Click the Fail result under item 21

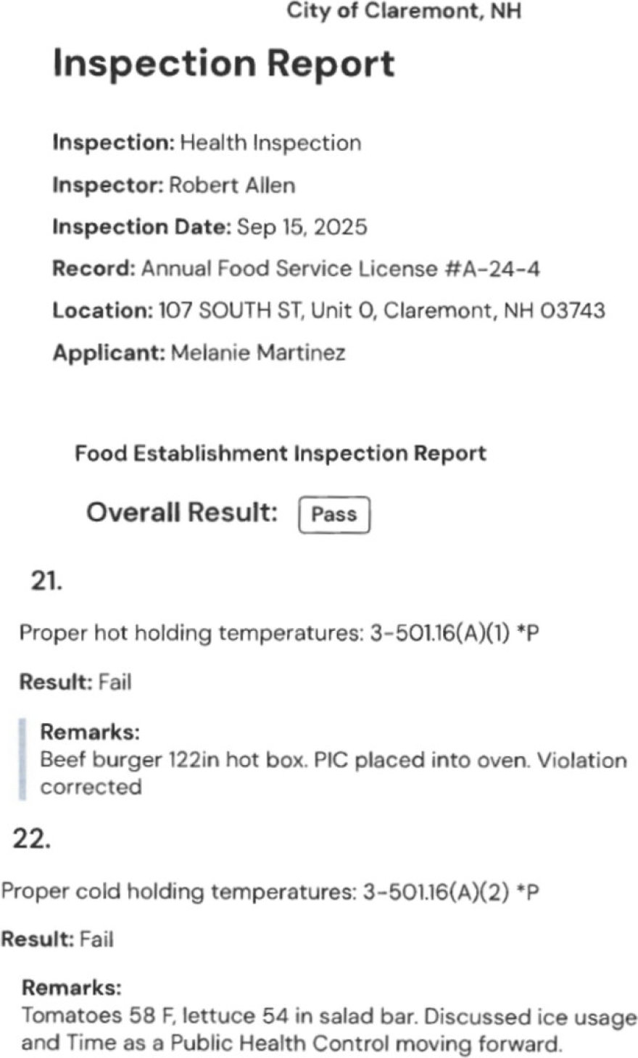[x=115, y=682]
